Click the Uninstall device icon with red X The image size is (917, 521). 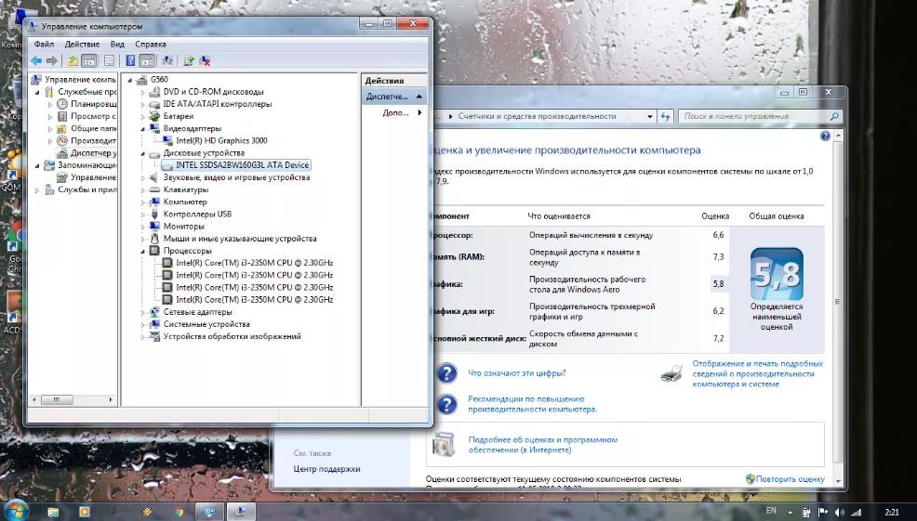[205, 60]
